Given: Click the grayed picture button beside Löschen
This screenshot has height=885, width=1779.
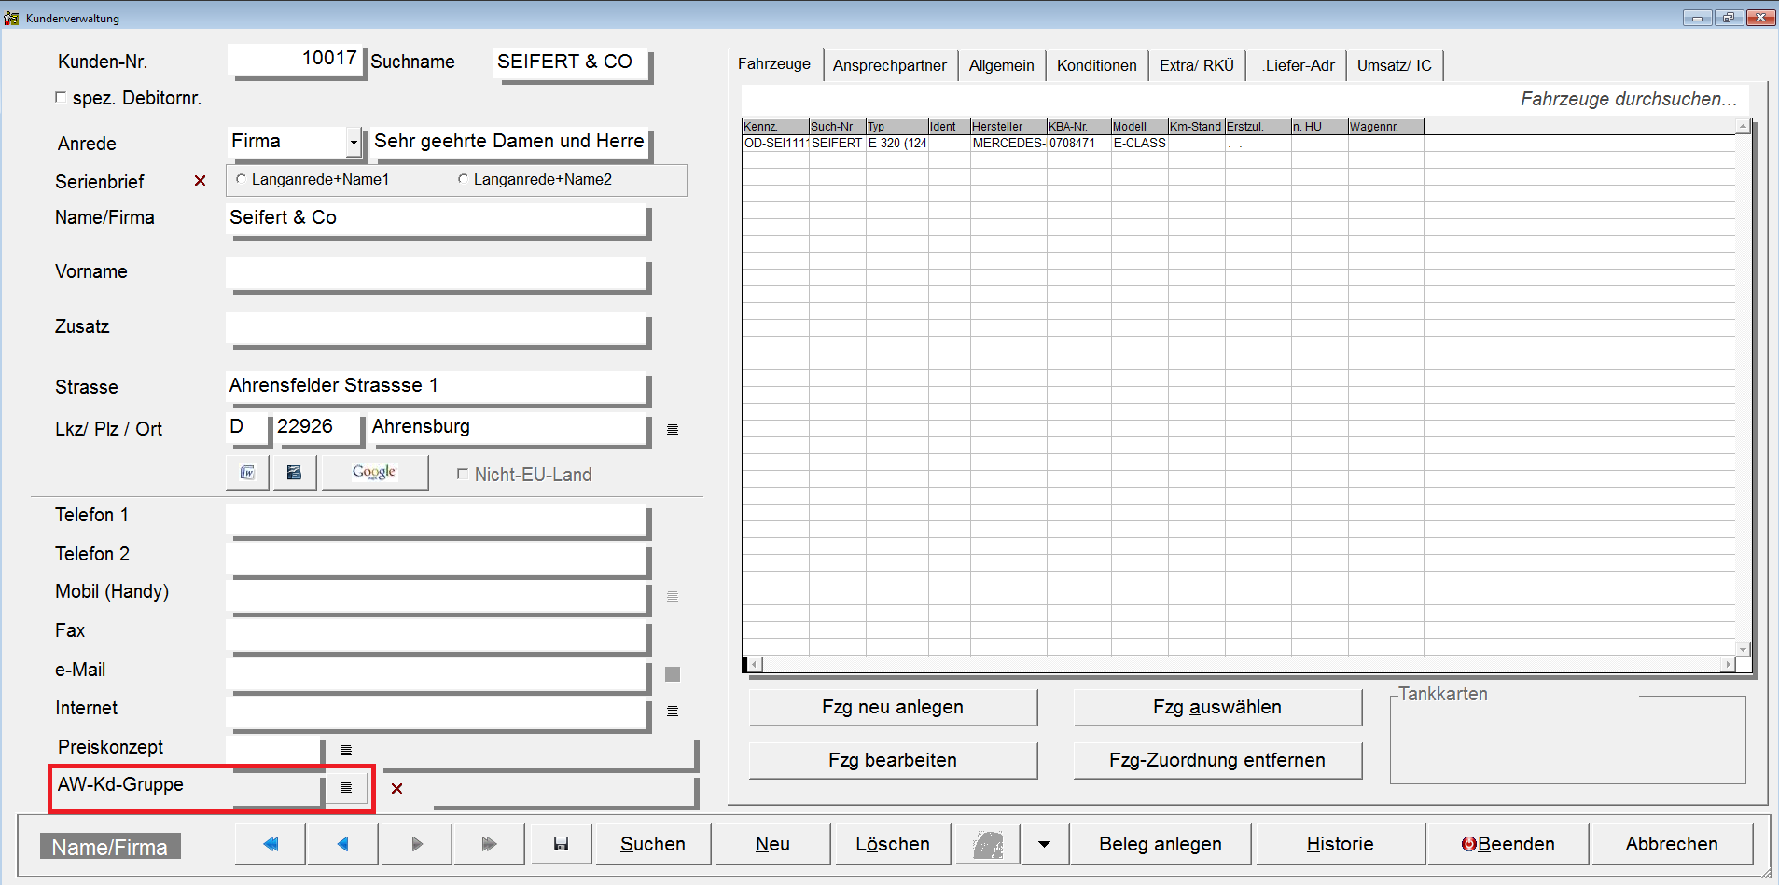Looking at the screenshot, I should (988, 844).
